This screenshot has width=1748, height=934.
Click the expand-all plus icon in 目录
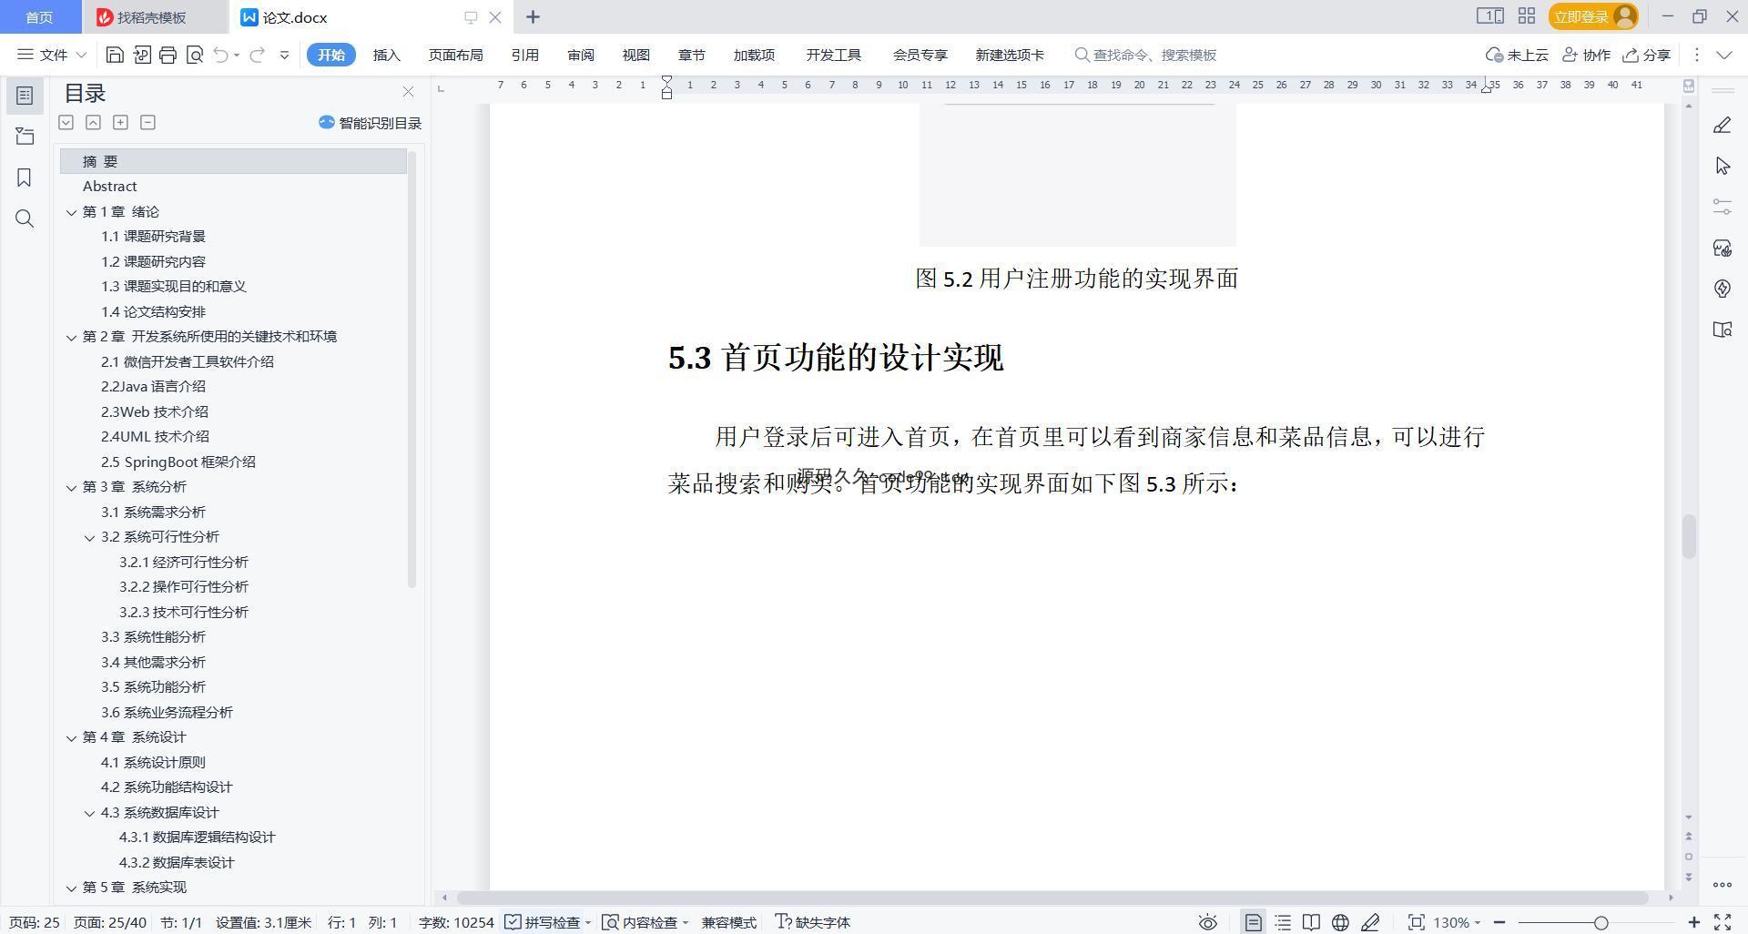tap(120, 122)
